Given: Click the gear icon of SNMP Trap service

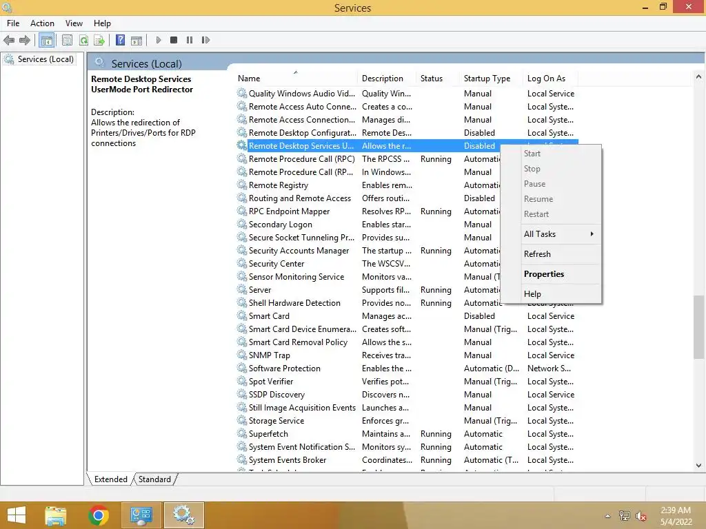Looking at the screenshot, I should click(242, 355).
